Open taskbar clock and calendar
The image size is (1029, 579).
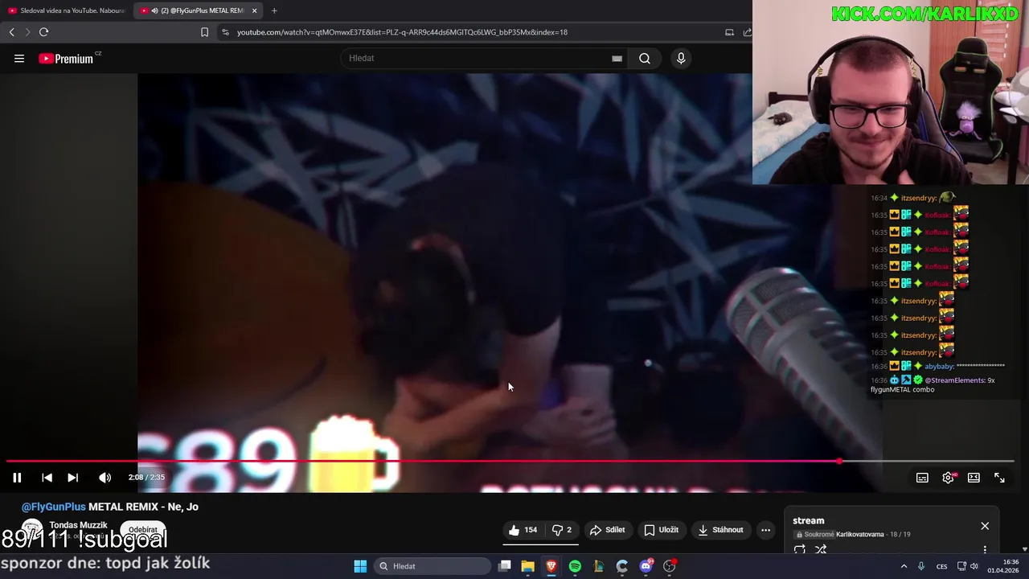(1003, 566)
